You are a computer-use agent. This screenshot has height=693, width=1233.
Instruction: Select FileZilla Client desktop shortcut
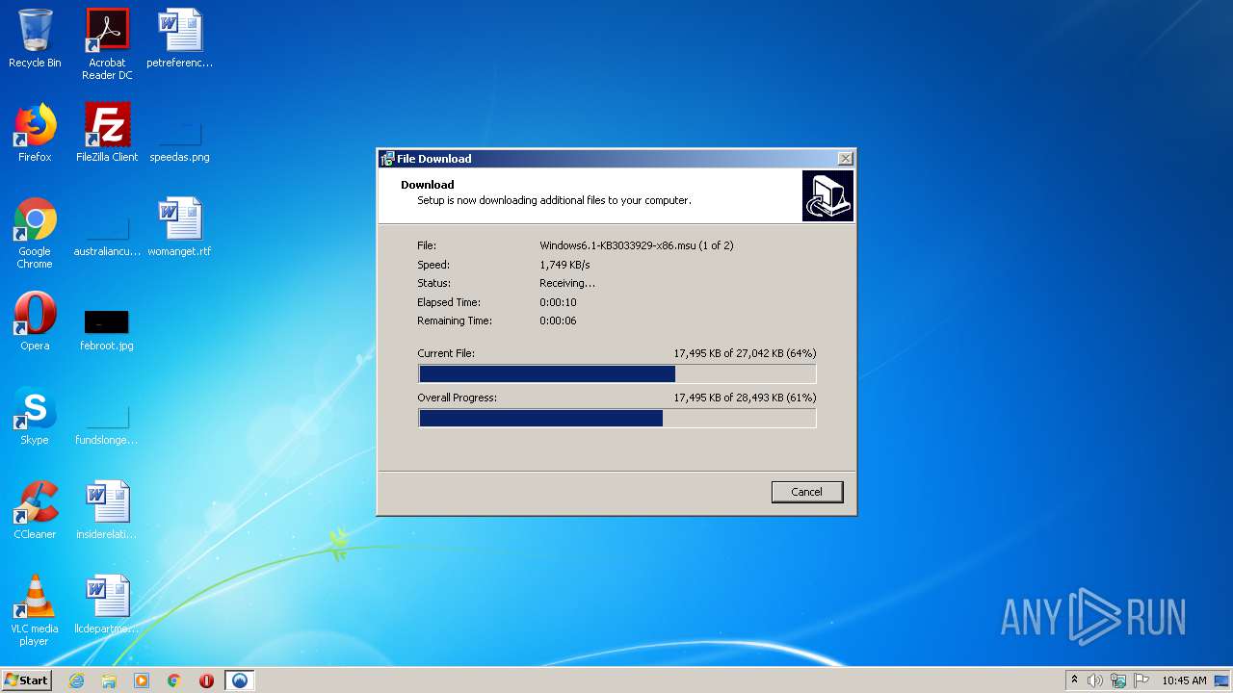point(107,133)
